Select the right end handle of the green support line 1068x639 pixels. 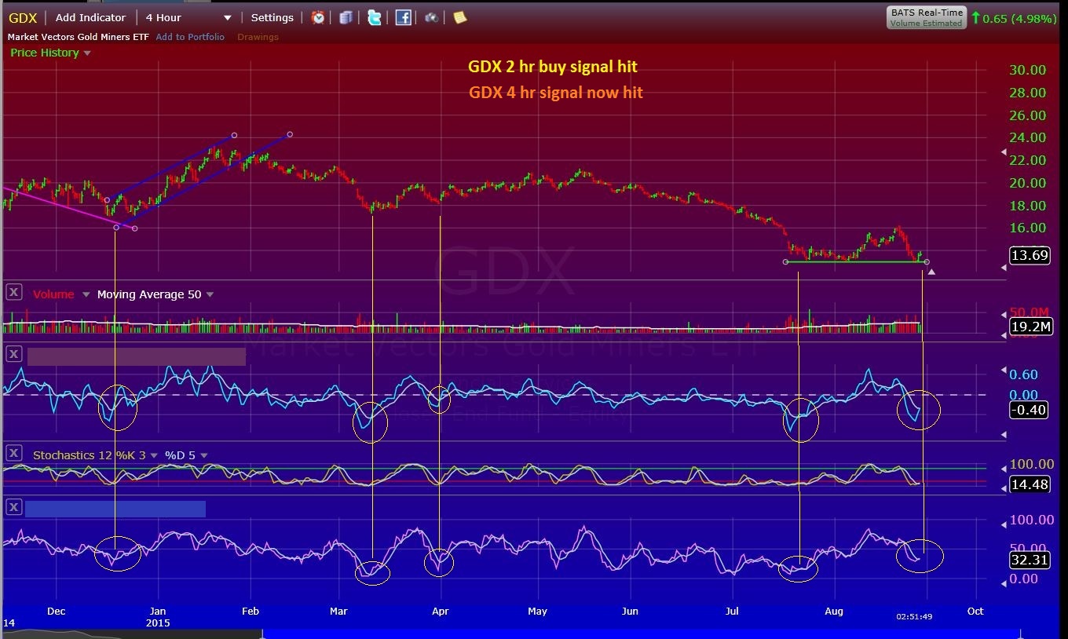point(927,261)
